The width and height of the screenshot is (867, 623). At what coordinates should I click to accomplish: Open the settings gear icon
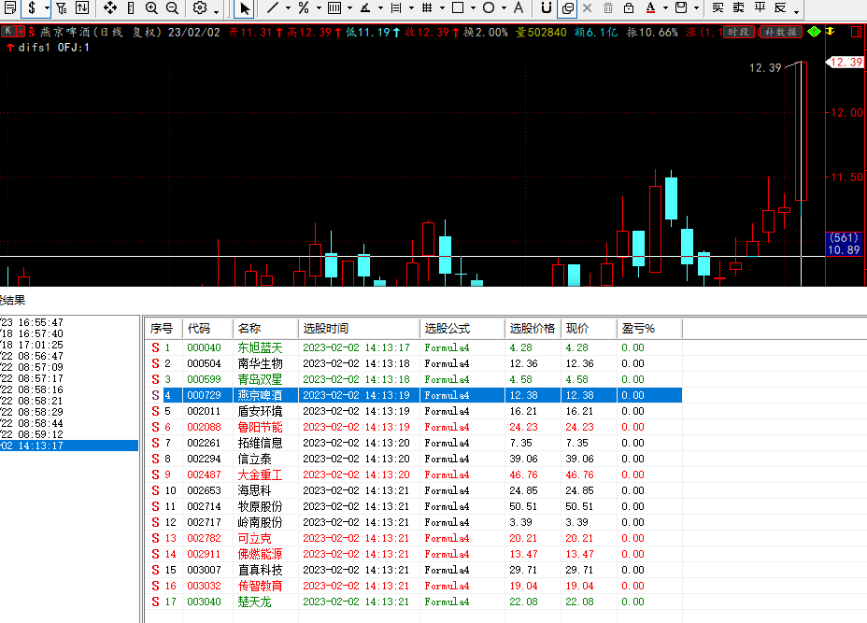click(x=200, y=7)
